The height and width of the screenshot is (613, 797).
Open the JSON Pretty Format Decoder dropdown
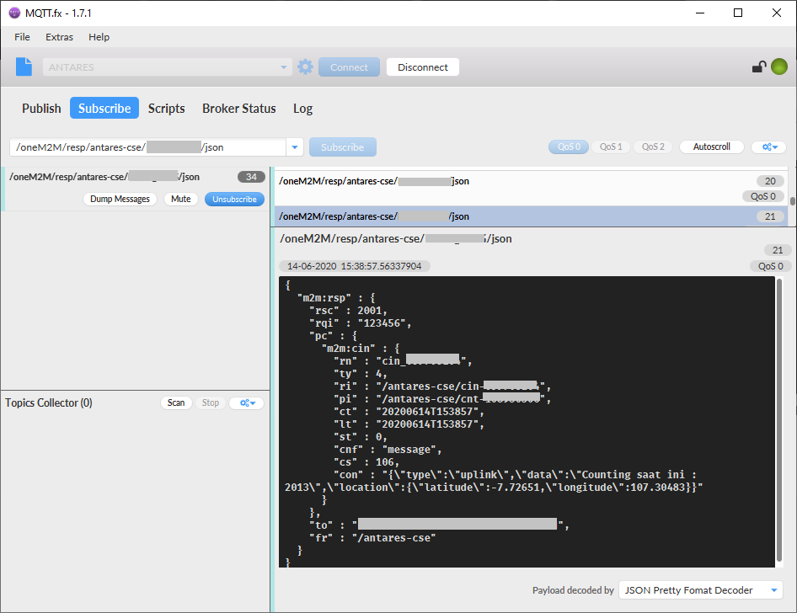click(x=700, y=590)
